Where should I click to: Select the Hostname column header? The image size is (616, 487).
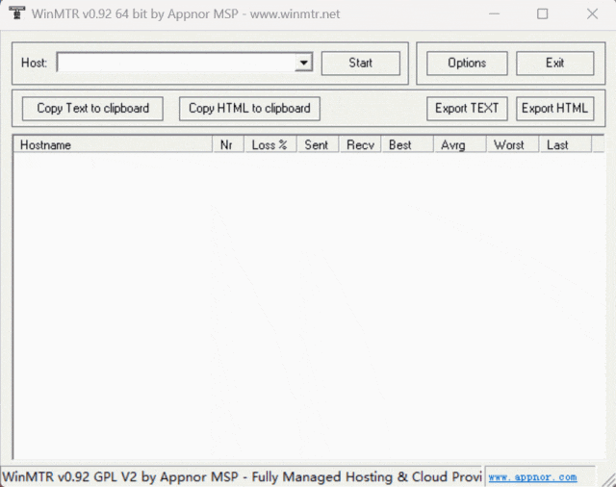click(114, 145)
